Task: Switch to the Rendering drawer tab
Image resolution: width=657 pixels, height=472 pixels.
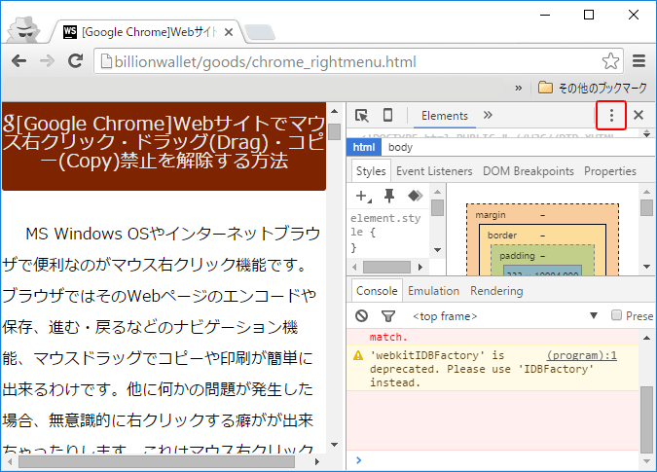Action: coord(496,291)
